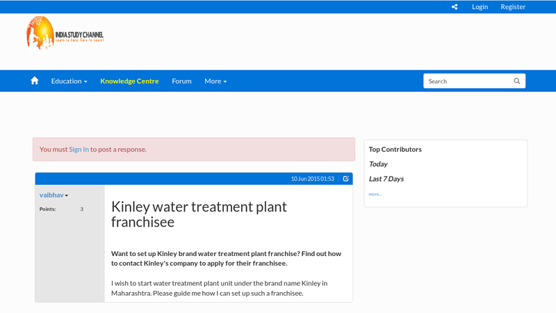The width and height of the screenshot is (556, 313).
Task: Open the more... link under contributors
Action: tap(375, 194)
